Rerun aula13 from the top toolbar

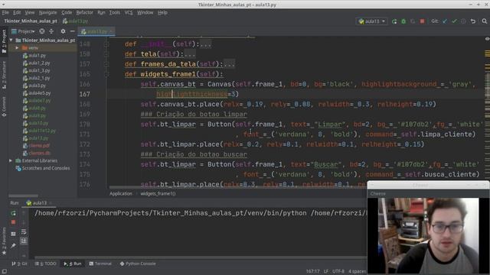[x=394, y=21]
